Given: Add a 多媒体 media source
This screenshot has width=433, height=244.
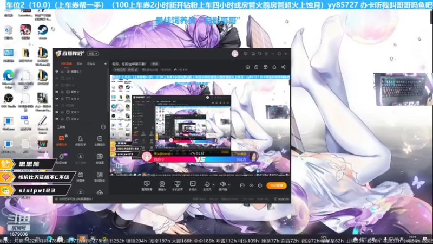Looking at the screenshot, I should tap(193, 186).
